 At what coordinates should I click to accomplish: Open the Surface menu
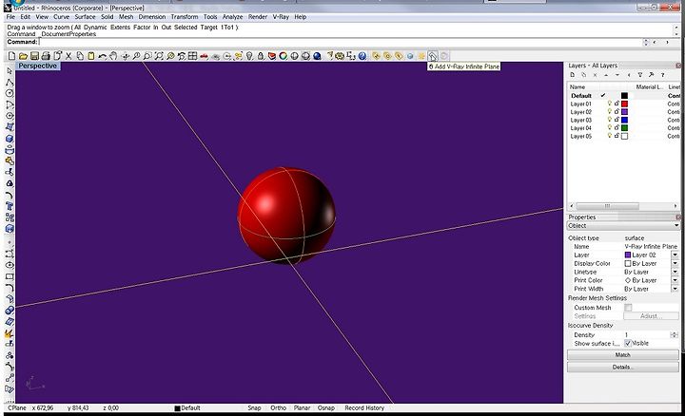(85, 16)
